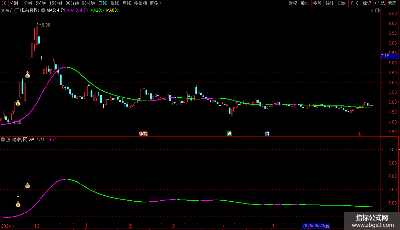Click the diamond icon at chart top-right
Viewport: 400px width, 230px height.
click(x=371, y=11)
